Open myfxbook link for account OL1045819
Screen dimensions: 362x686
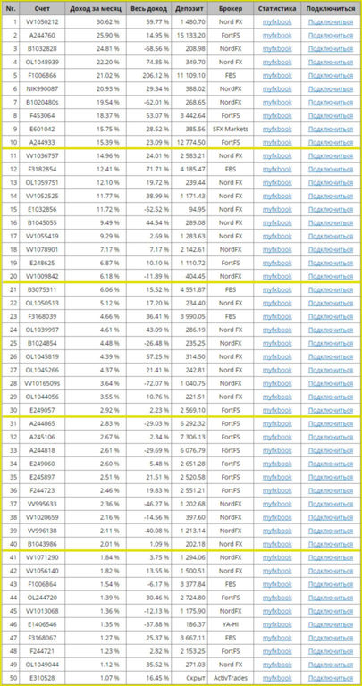coord(277,356)
